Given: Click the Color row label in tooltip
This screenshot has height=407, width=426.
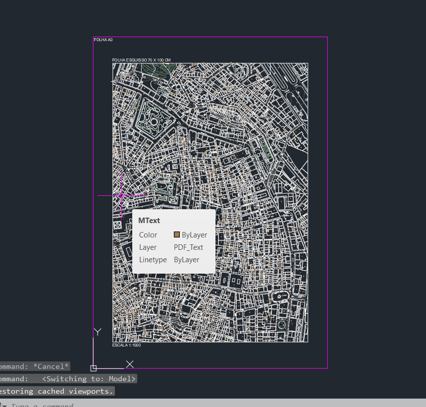Looking at the screenshot, I should coord(148,235).
